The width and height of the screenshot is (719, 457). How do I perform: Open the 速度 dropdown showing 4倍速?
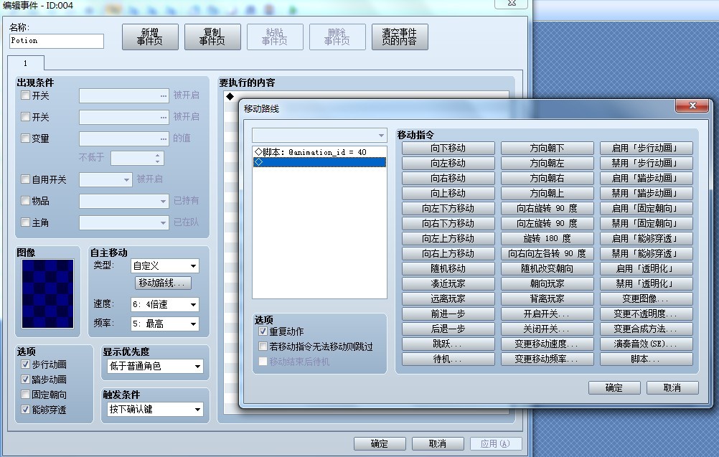click(x=165, y=304)
